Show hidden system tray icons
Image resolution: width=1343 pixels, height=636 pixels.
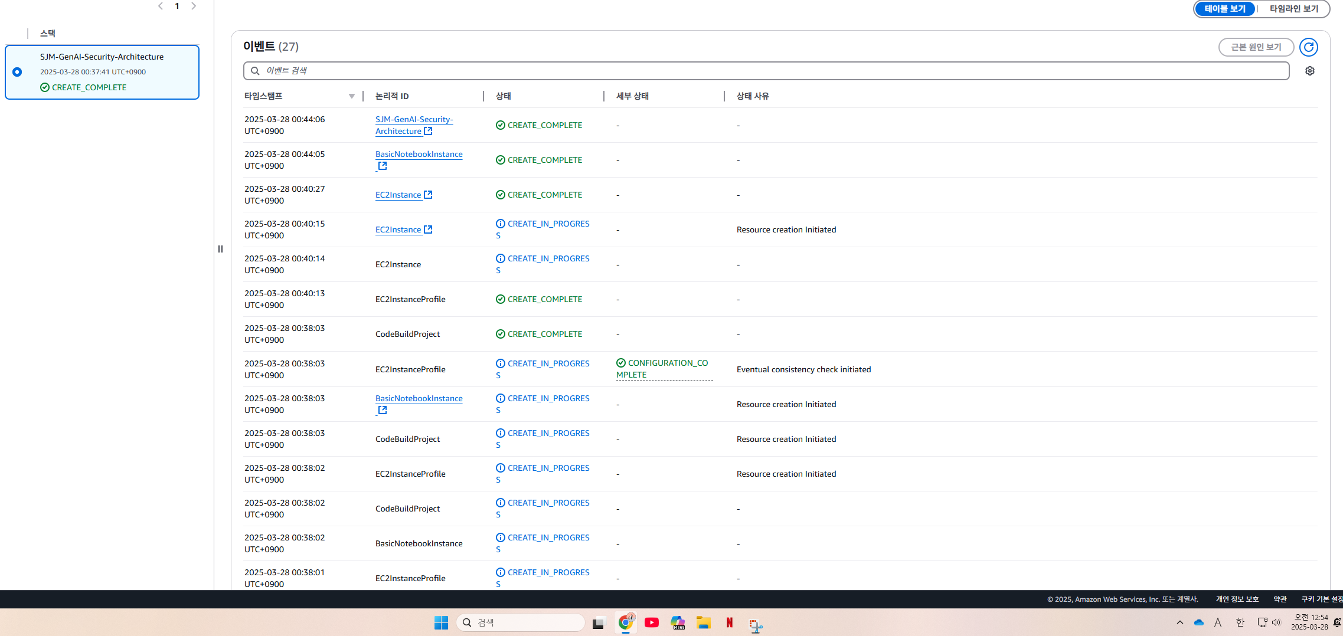click(1179, 622)
